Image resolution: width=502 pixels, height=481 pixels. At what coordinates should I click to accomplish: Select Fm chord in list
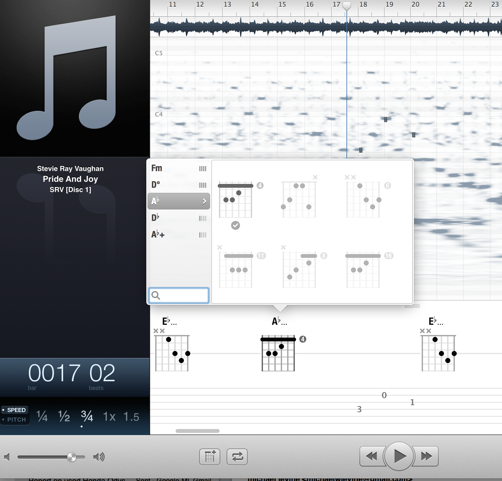(179, 168)
